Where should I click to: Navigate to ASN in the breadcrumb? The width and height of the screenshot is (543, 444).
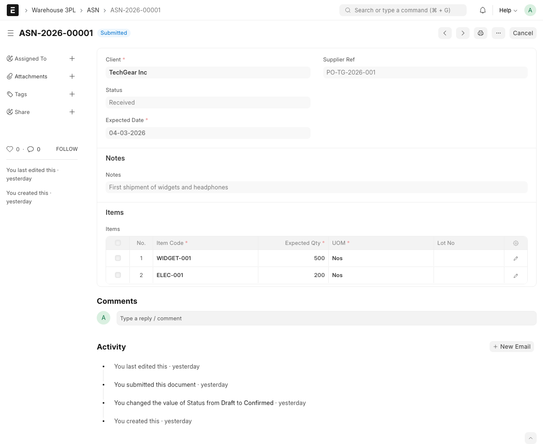pyautogui.click(x=93, y=10)
